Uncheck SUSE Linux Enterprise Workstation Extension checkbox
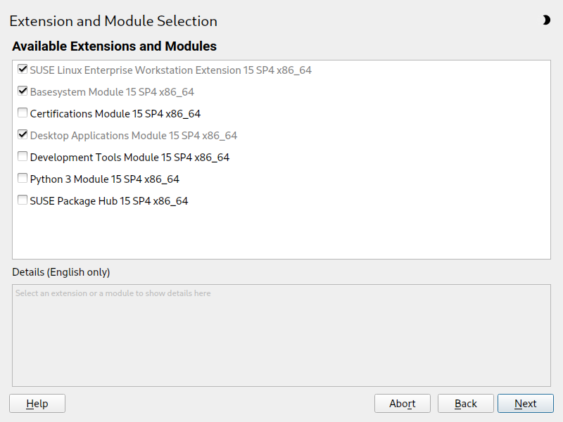Viewport: 563px width, 422px height. tap(23, 70)
